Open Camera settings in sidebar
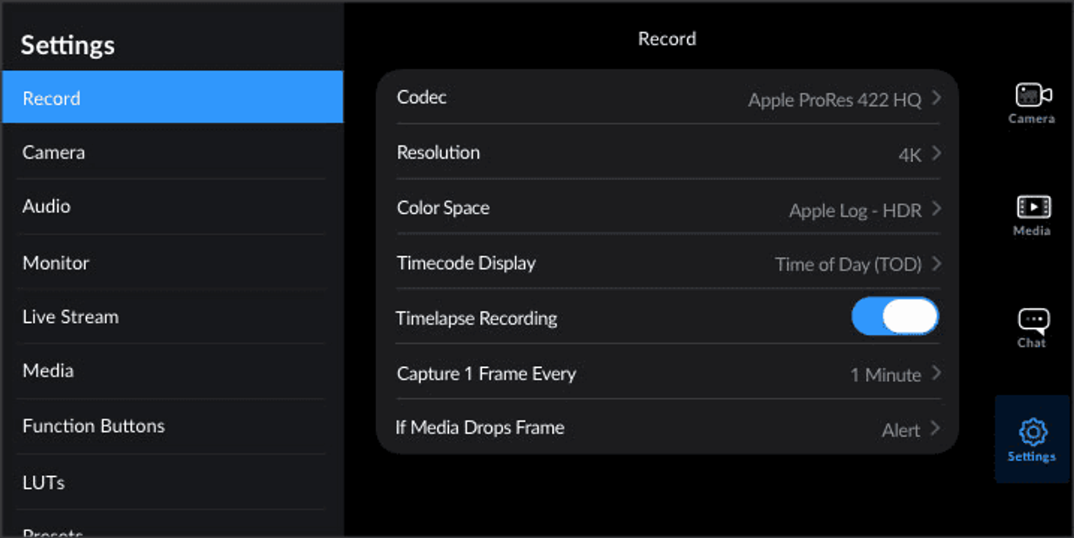Image resolution: width=1074 pixels, height=538 pixels. (172, 152)
